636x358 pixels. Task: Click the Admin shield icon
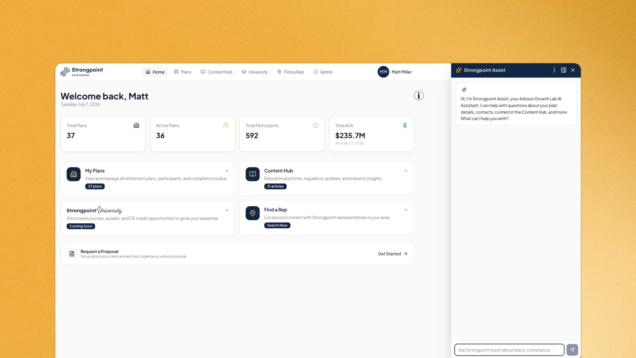315,72
